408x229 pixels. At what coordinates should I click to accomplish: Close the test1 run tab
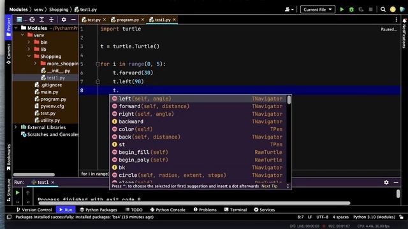click(x=53, y=183)
